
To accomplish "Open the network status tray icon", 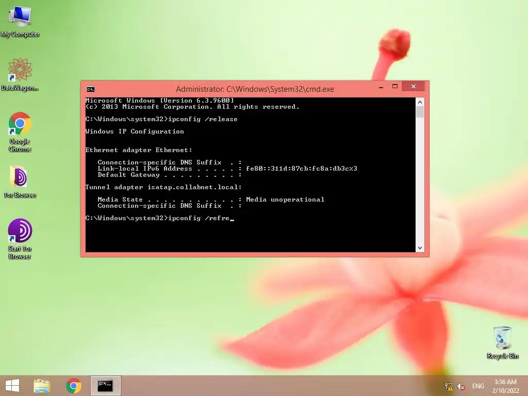I will [448, 386].
